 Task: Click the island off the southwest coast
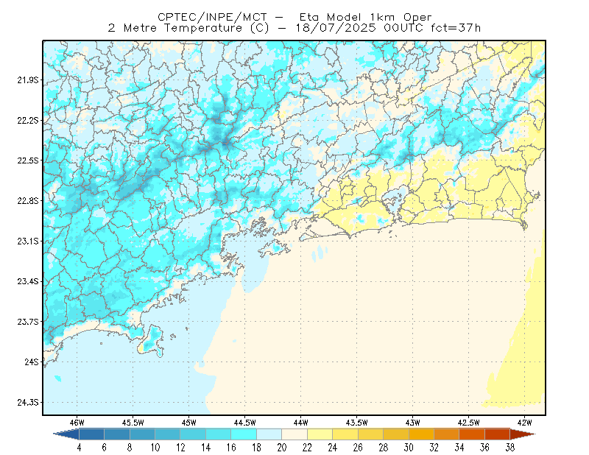pyautogui.click(x=152, y=340)
